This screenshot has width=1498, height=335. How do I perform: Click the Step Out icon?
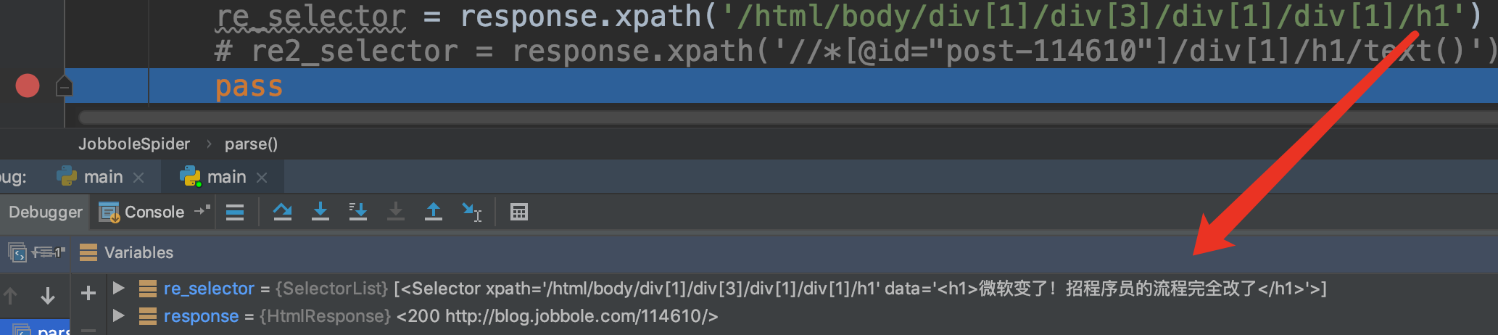433,212
